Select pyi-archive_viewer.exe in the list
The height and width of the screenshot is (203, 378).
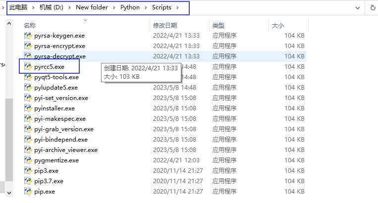click(66, 150)
